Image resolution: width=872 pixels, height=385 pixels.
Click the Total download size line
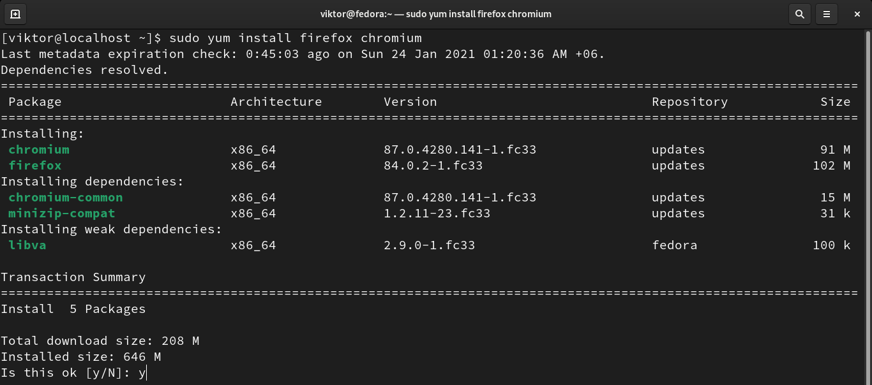(100, 341)
